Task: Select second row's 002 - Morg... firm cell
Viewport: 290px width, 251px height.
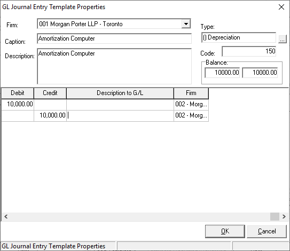Action: coord(191,115)
